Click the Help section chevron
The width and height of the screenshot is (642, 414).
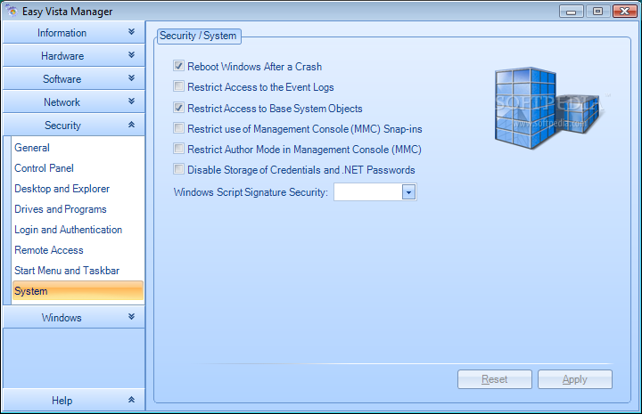[x=131, y=400]
